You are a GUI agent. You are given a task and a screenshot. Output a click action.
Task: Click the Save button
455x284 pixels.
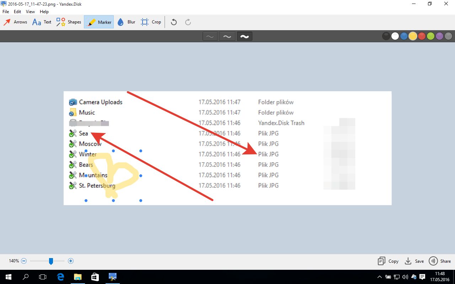(x=414, y=261)
